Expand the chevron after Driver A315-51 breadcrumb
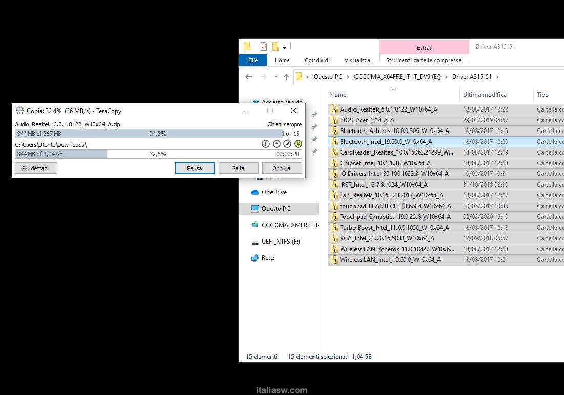The image size is (564, 395). [x=497, y=77]
